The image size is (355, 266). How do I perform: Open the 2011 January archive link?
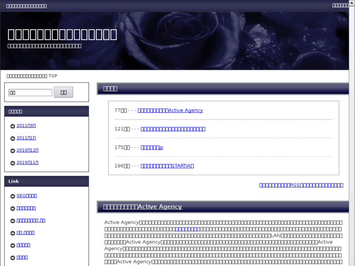[26, 138]
